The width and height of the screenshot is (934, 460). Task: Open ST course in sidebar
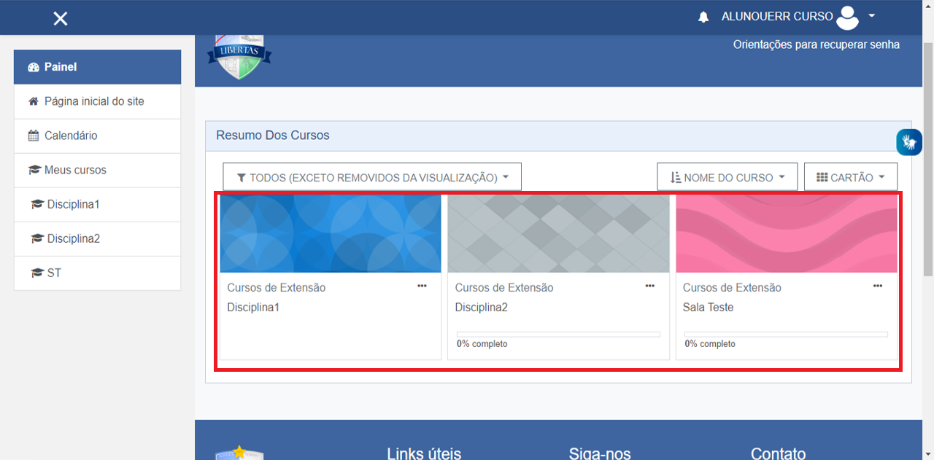click(54, 273)
